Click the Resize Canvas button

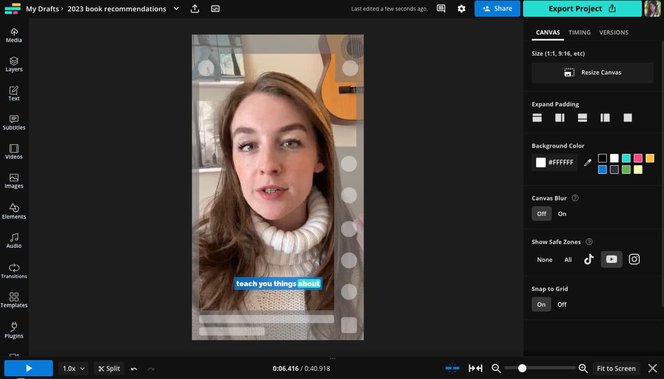click(x=592, y=72)
